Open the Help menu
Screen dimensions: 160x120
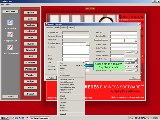pos(8,5)
